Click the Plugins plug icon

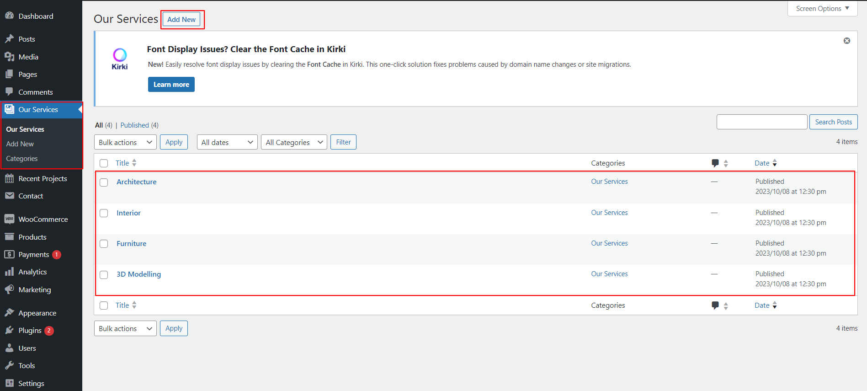9,330
